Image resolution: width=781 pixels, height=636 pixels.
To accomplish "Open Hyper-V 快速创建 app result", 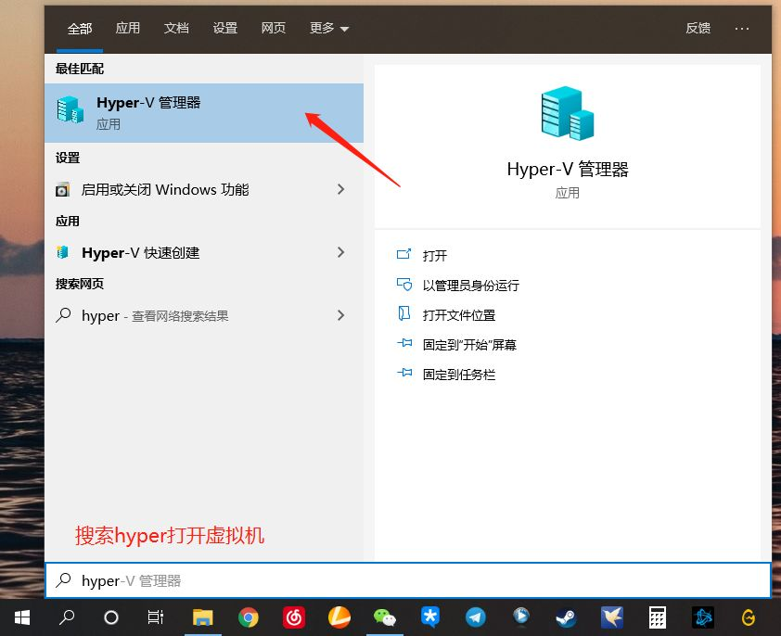I will 204,252.
